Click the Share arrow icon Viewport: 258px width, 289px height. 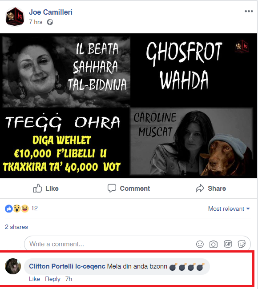[200, 189]
